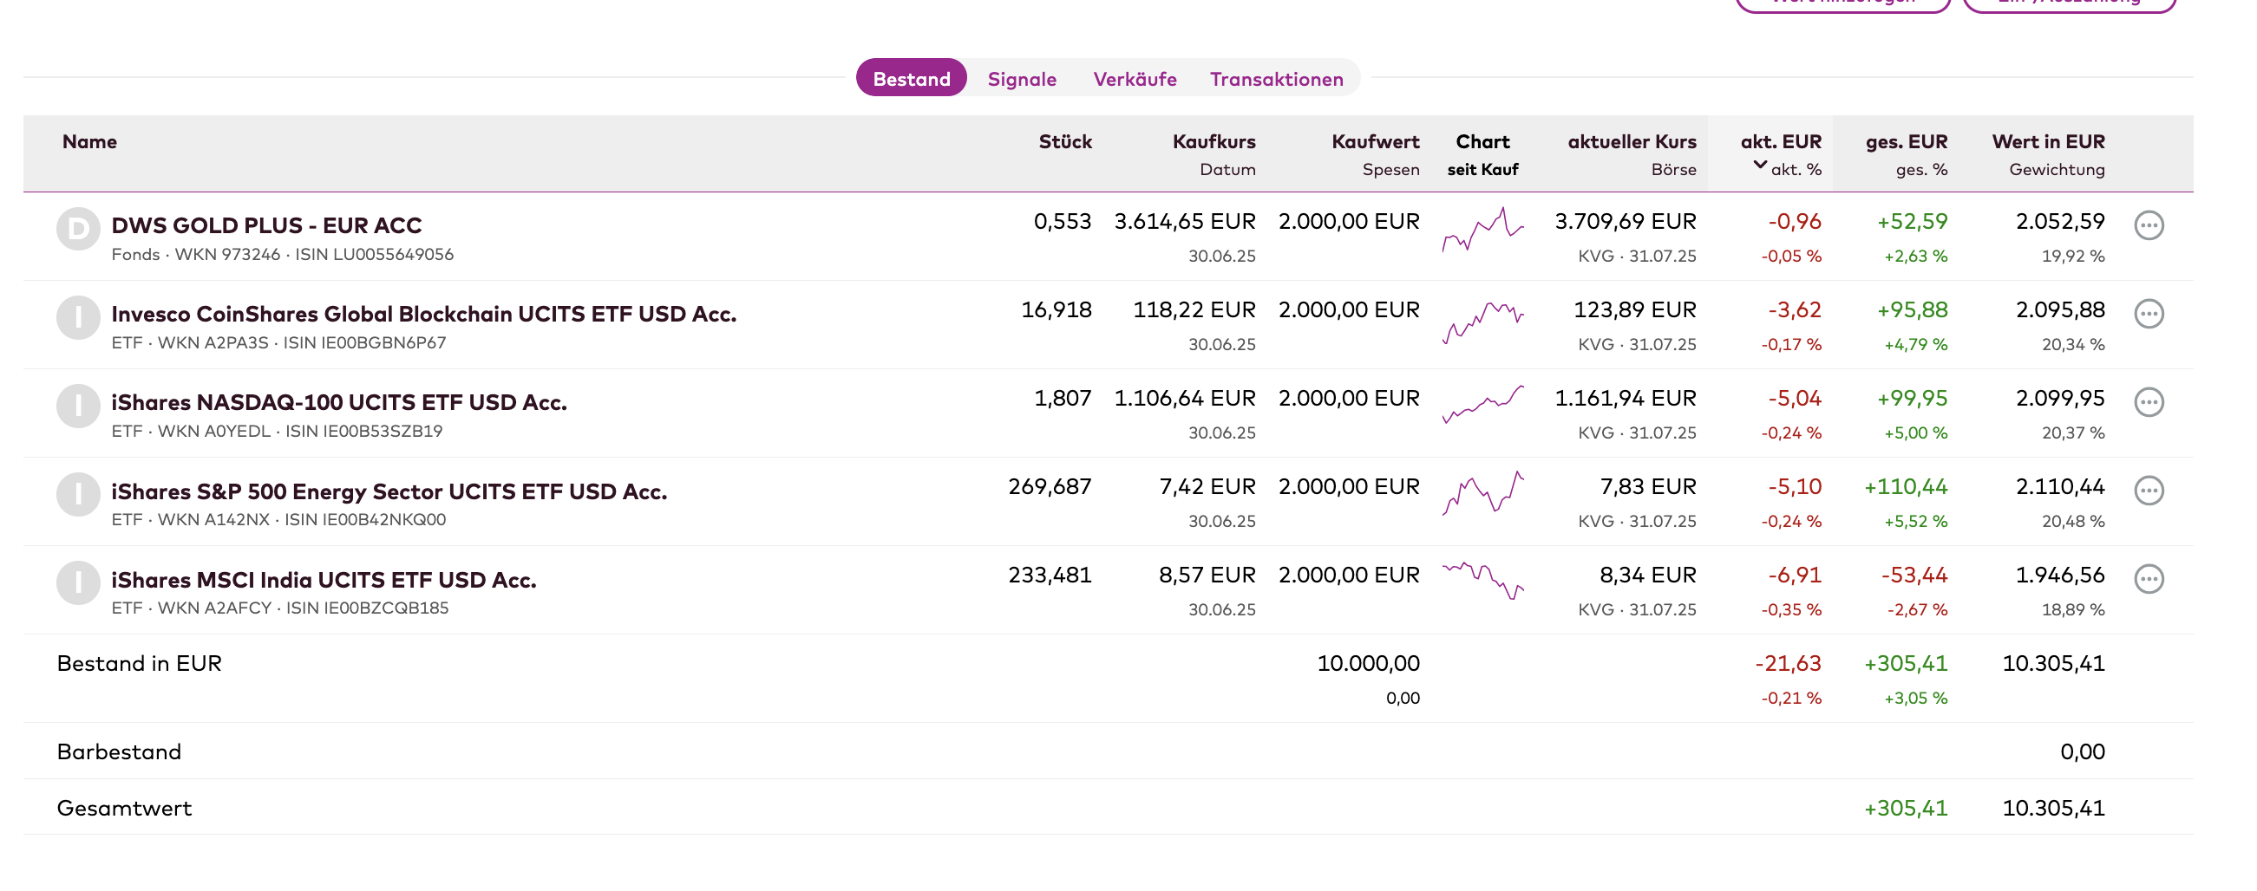This screenshot has height=891, width=2257.
Task: Switch to the Verkäufe tab
Action: coord(1135,79)
